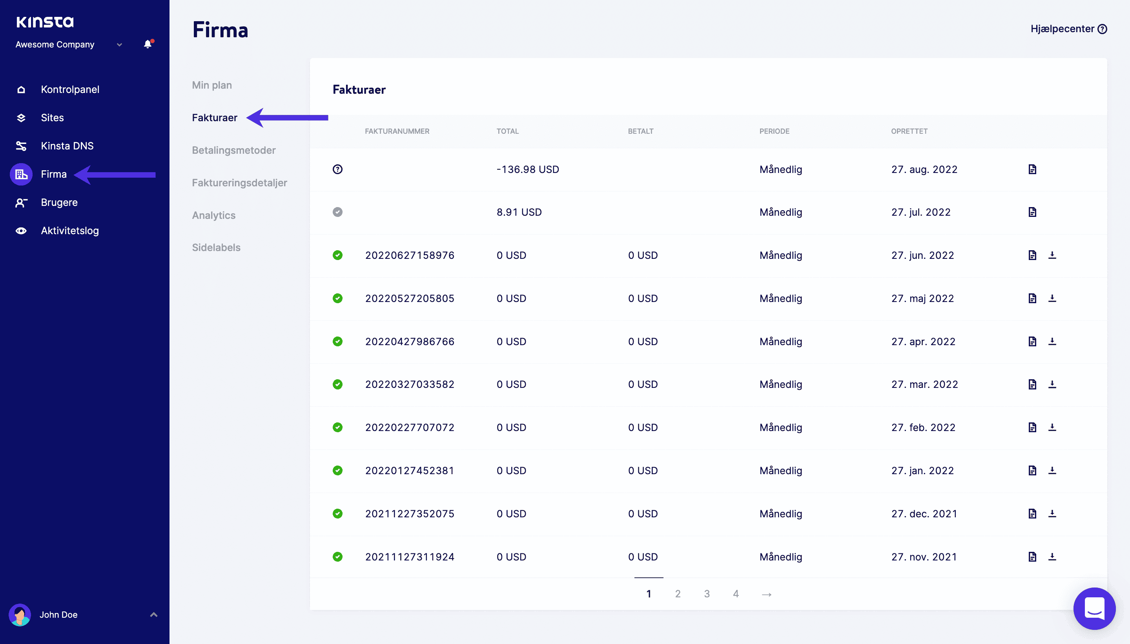Screen dimensions: 1130x644
Task: Click the Brugere user icon
Action: click(x=21, y=203)
